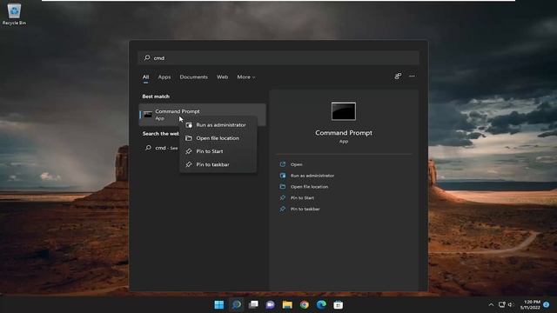Open the notification badge in the tray
This screenshot has width=557, height=313.
point(547,304)
